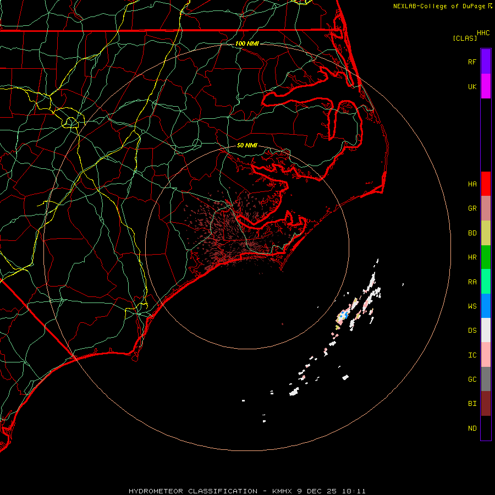Screen dimensions: 495x495
Task: Click the [CLAS] label above the legend
Action: pos(465,38)
